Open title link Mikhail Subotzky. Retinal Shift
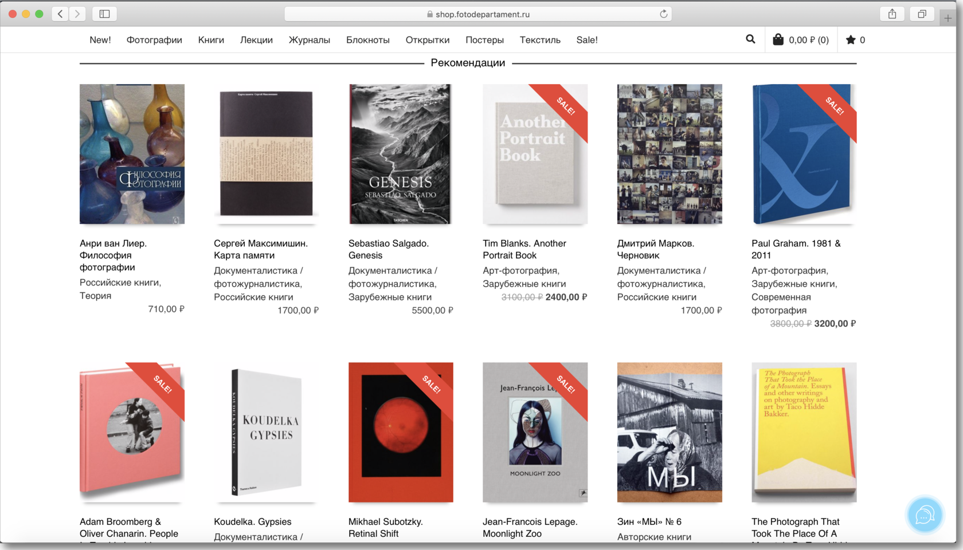This screenshot has height=550, width=963. (386, 528)
